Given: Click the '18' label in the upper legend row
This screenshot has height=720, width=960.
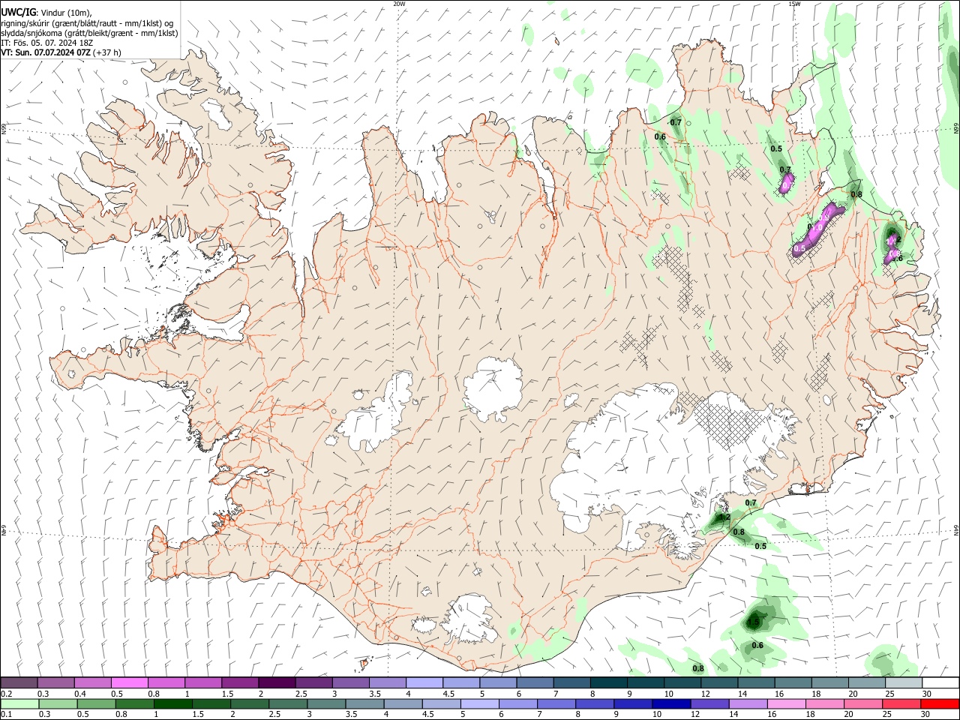Looking at the screenshot, I should pyautogui.click(x=815, y=694).
